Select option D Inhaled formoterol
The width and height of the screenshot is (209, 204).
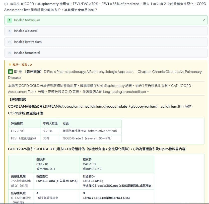click(x=106, y=53)
